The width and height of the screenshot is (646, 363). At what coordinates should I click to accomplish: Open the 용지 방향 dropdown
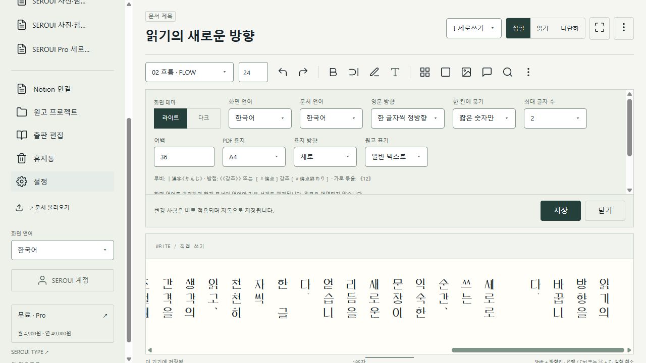click(325, 157)
